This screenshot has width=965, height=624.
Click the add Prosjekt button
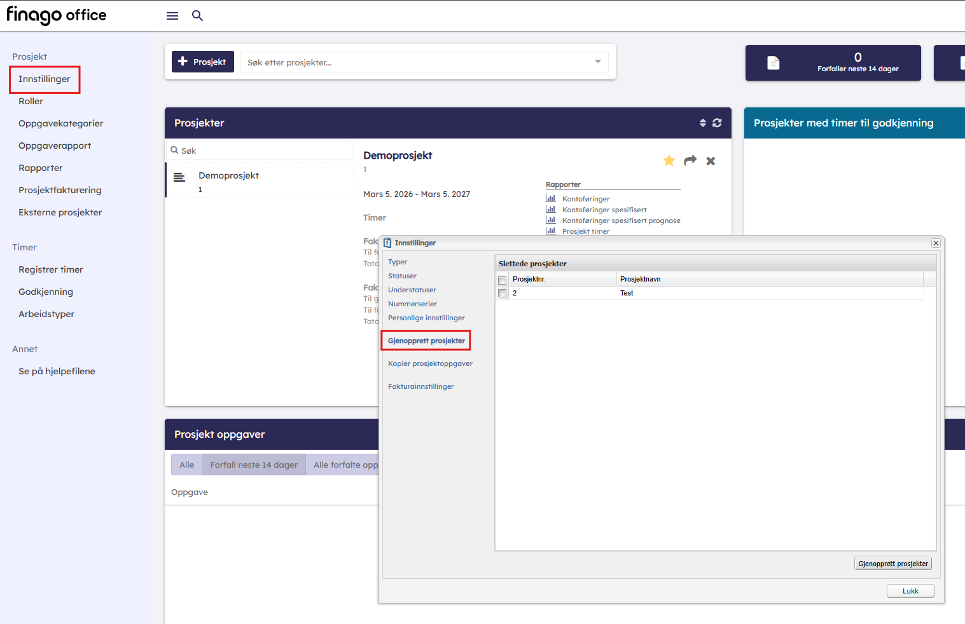click(x=202, y=62)
